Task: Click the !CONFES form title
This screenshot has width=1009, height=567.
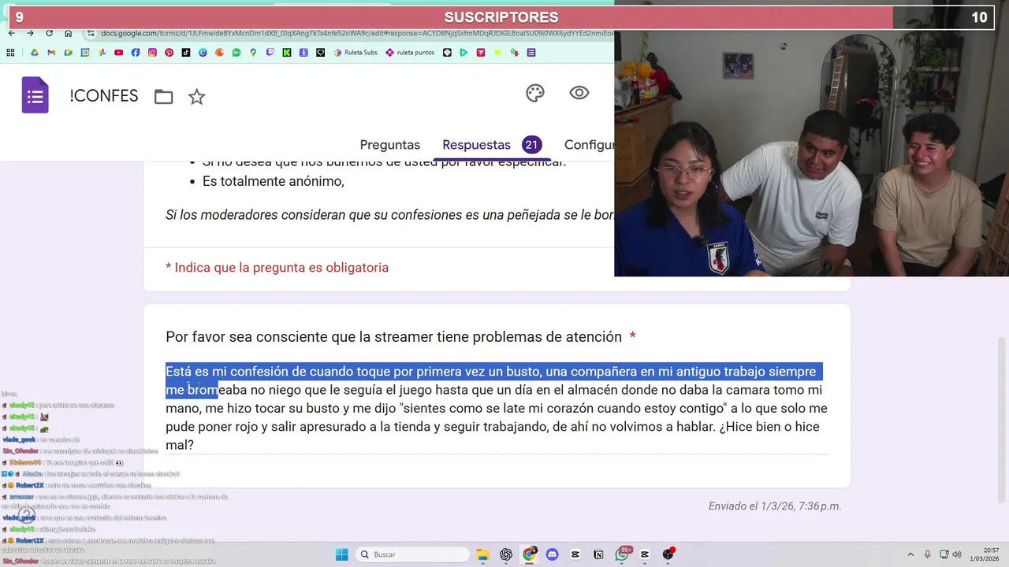Action: pos(103,96)
